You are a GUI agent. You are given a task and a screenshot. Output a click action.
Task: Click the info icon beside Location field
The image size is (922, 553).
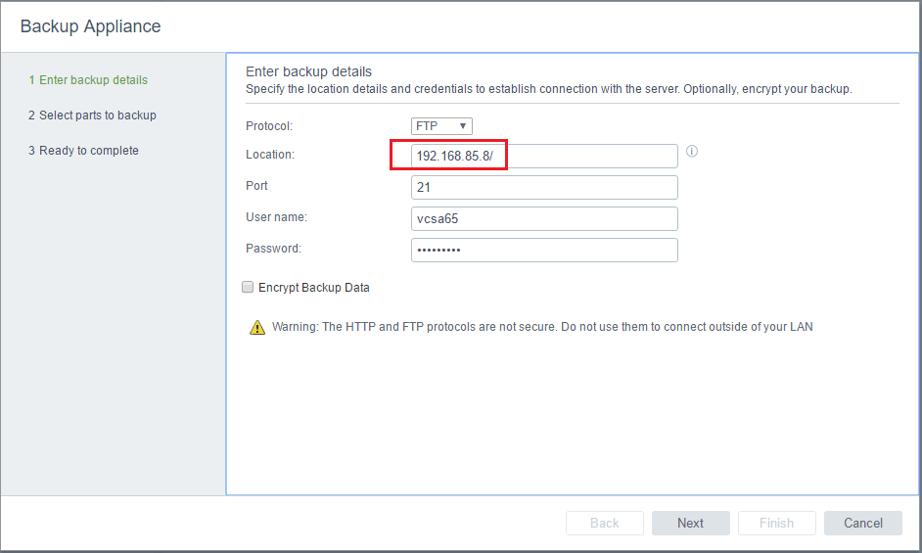click(x=691, y=152)
